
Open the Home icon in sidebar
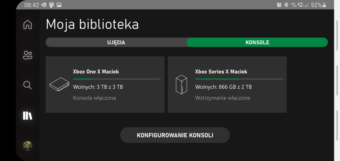[28, 24]
